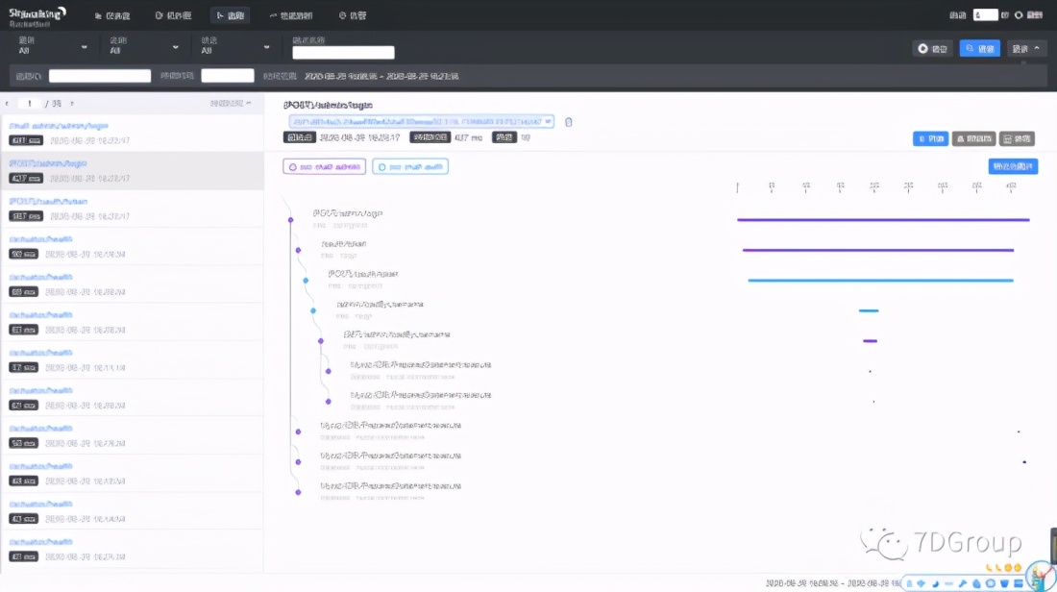Screen dimensions: 1057x592
Task: Toggle the second error tag chip
Action: coord(410,165)
